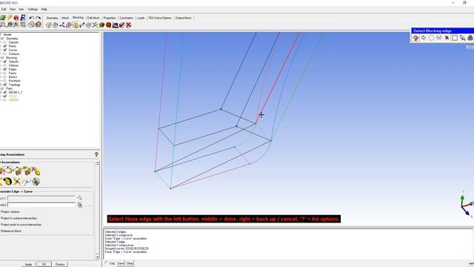Viewport: 474px width, 267px height.
Task: Click the edge selection picker icon beside first field
Action: tap(80, 198)
